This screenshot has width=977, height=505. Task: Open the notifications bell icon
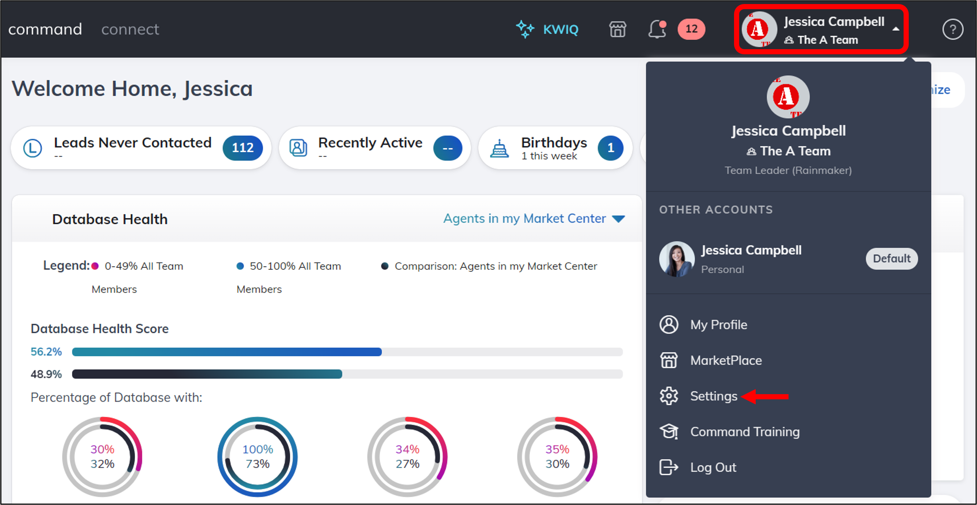click(657, 29)
